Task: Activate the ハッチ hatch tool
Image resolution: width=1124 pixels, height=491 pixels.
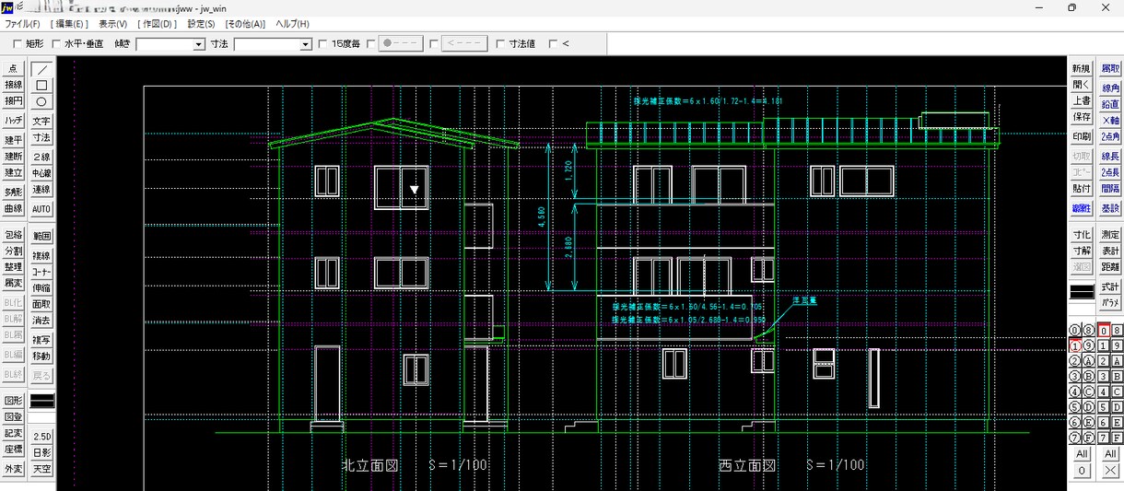Action: [x=13, y=121]
